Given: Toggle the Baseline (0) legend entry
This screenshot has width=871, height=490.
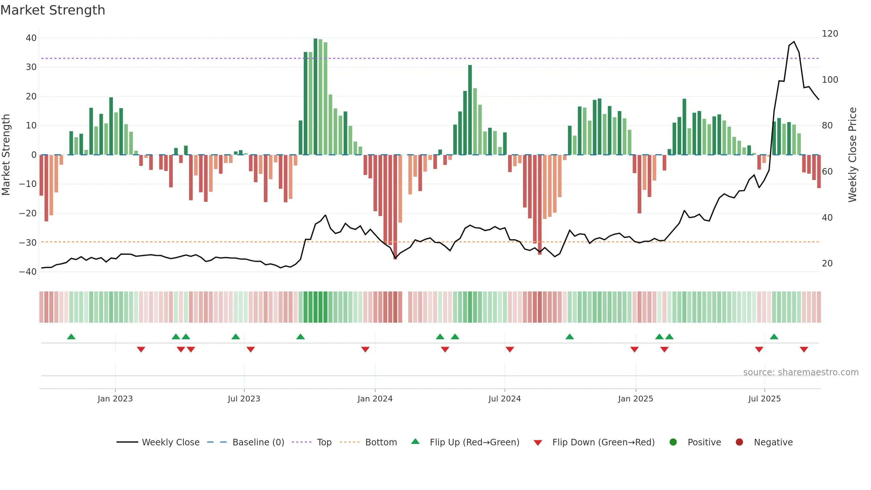Looking at the screenshot, I should click(x=246, y=442).
